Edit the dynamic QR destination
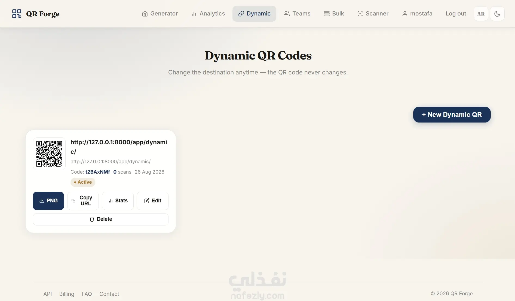The height and width of the screenshot is (301, 515). [x=153, y=201]
